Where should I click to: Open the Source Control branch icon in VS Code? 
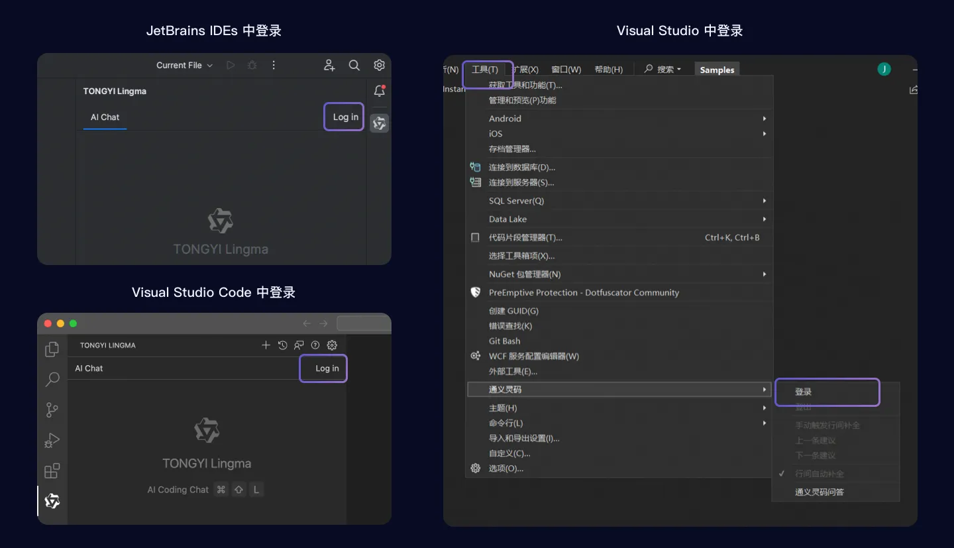click(52, 410)
